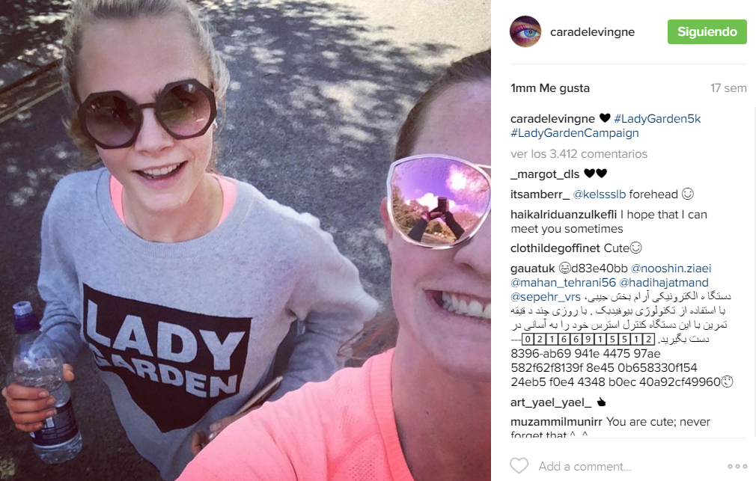Click the heart like icon

(x=519, y=465)
